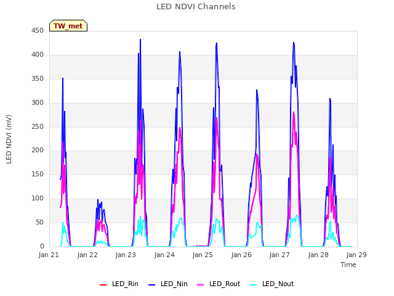Toggle the LED_Nin legend entry
394x296 pixels.
tap(168, 284)
